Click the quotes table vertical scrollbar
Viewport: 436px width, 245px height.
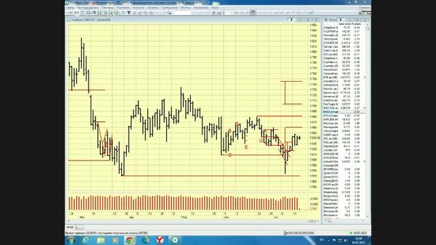tap(368, 121)
